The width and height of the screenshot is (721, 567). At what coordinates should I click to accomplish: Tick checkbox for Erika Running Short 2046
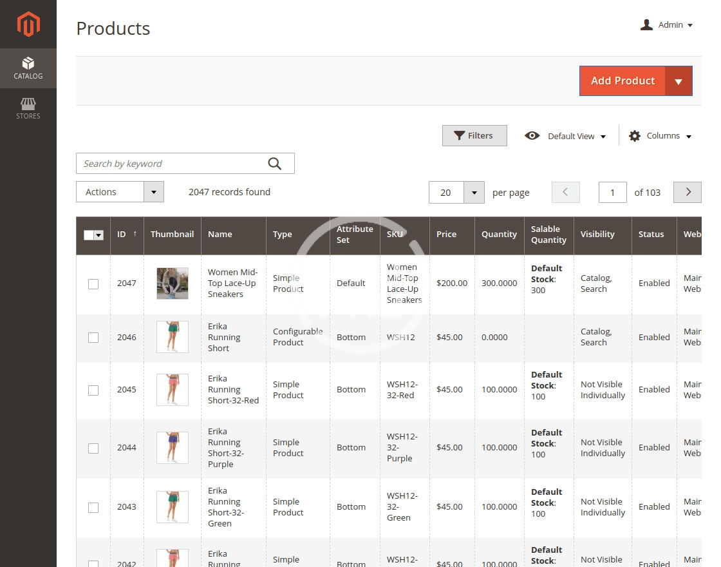(93, 338)
